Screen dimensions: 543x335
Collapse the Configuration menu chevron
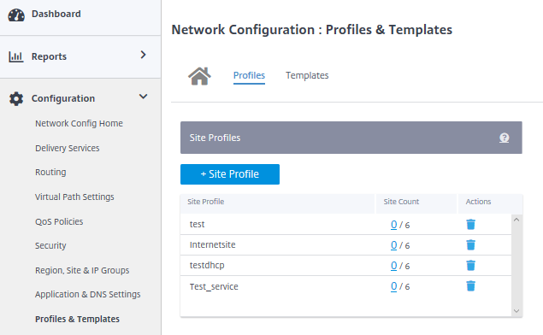[x=143, y=97]
